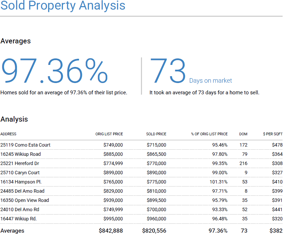Click the average sold price $820,556
Viewport: 285px width, 234px height.
pos(154,231)
